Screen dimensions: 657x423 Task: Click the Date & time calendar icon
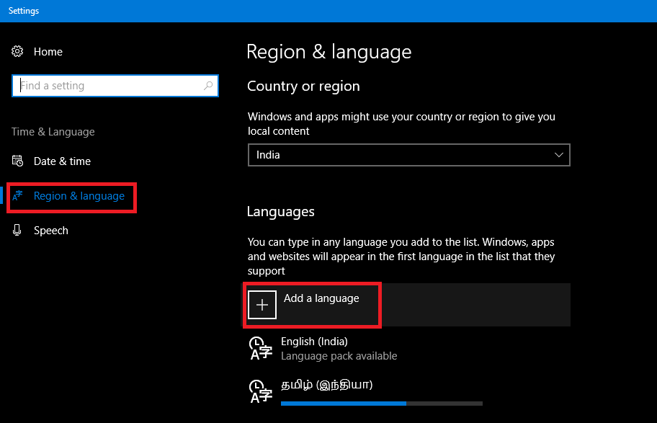(x=17, y=161)
